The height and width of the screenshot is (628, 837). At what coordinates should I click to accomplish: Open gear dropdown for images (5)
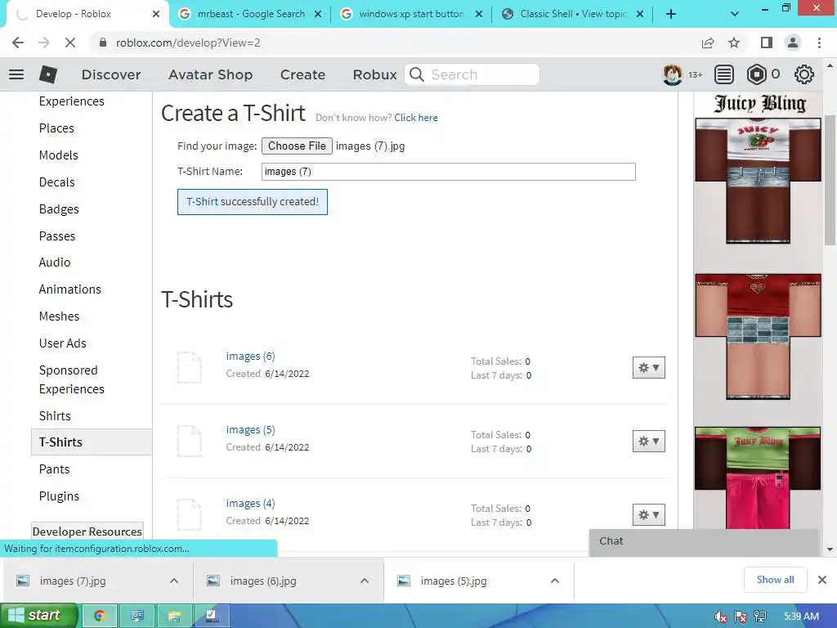648,441
